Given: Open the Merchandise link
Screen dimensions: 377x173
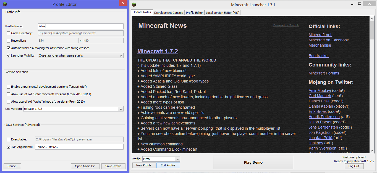Looking at the screenshot, I should pyautogui.click(x=320, y=45).
